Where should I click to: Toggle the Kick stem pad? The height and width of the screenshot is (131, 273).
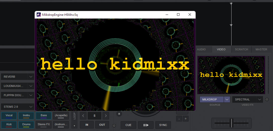[x=9, y=124]
